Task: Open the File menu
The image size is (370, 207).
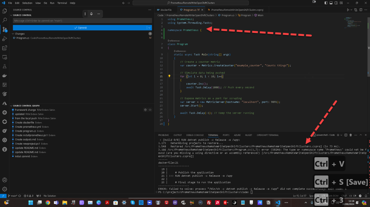Action: tap(10, 3)
